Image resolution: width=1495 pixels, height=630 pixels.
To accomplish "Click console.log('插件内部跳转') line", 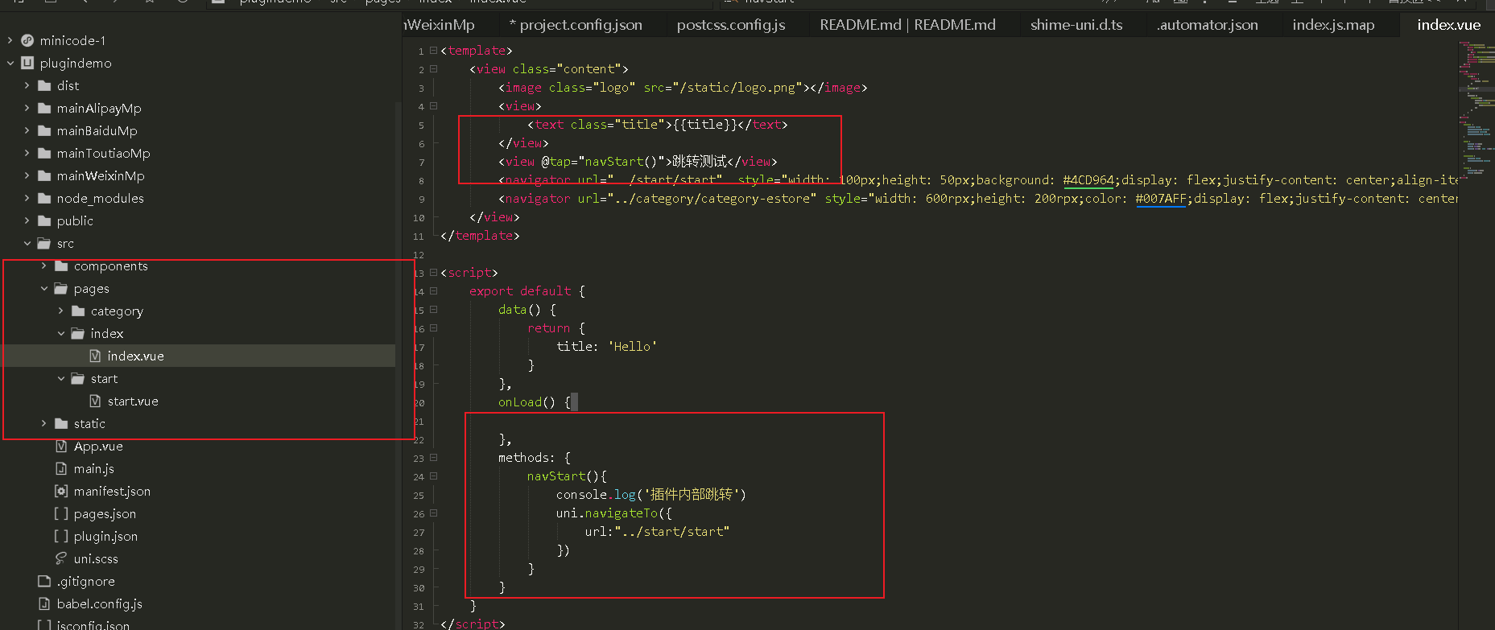I will (651, 495).
